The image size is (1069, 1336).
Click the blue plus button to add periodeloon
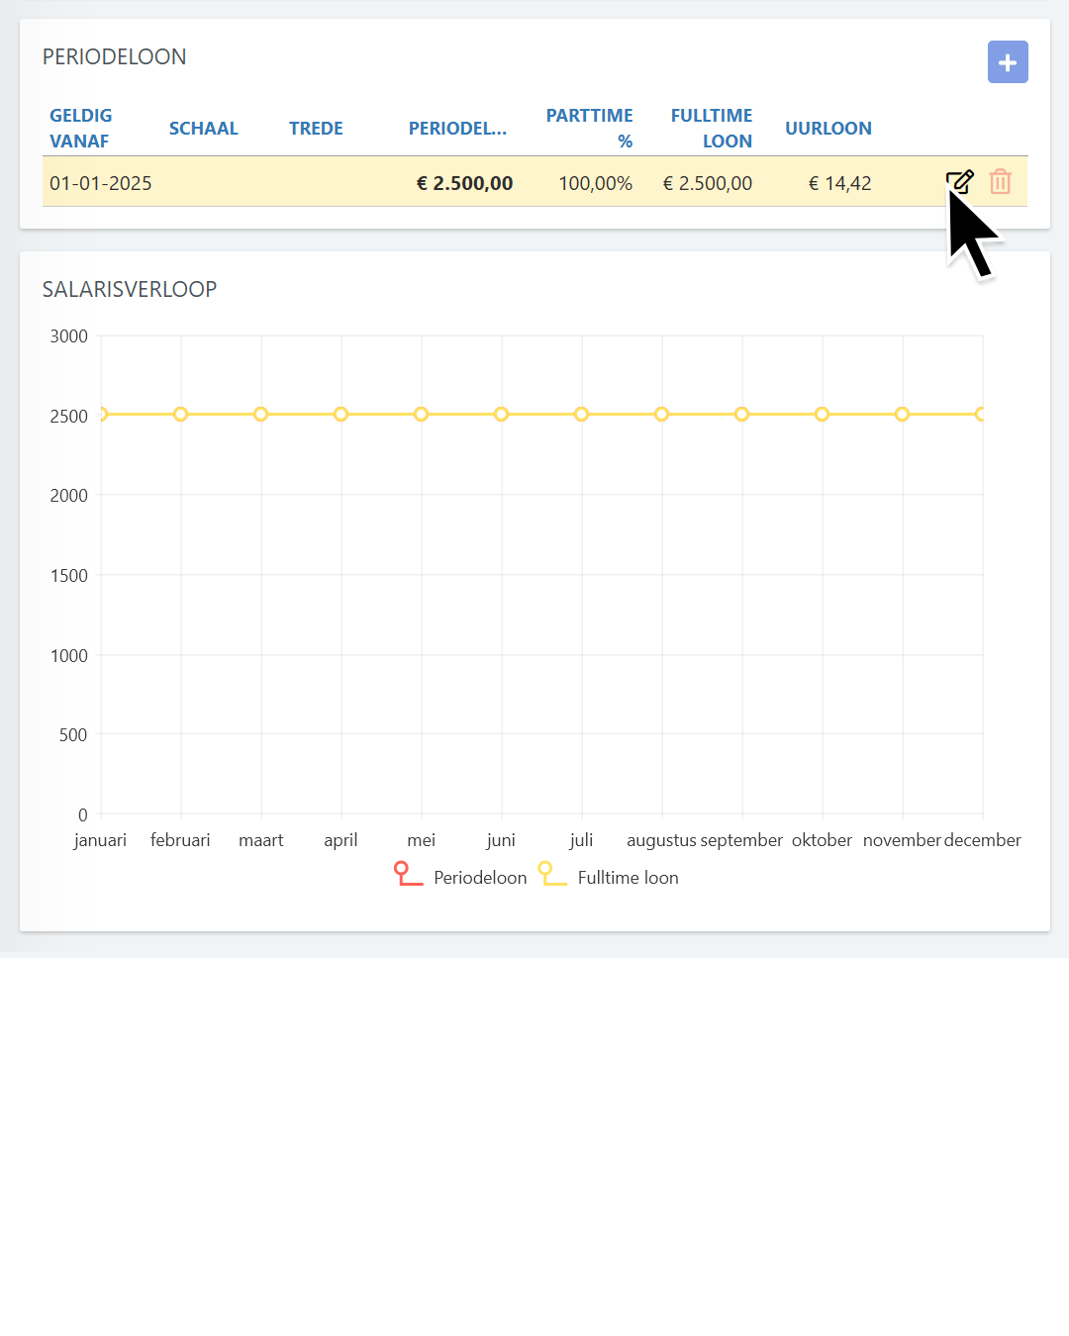tap(1008, 62)
